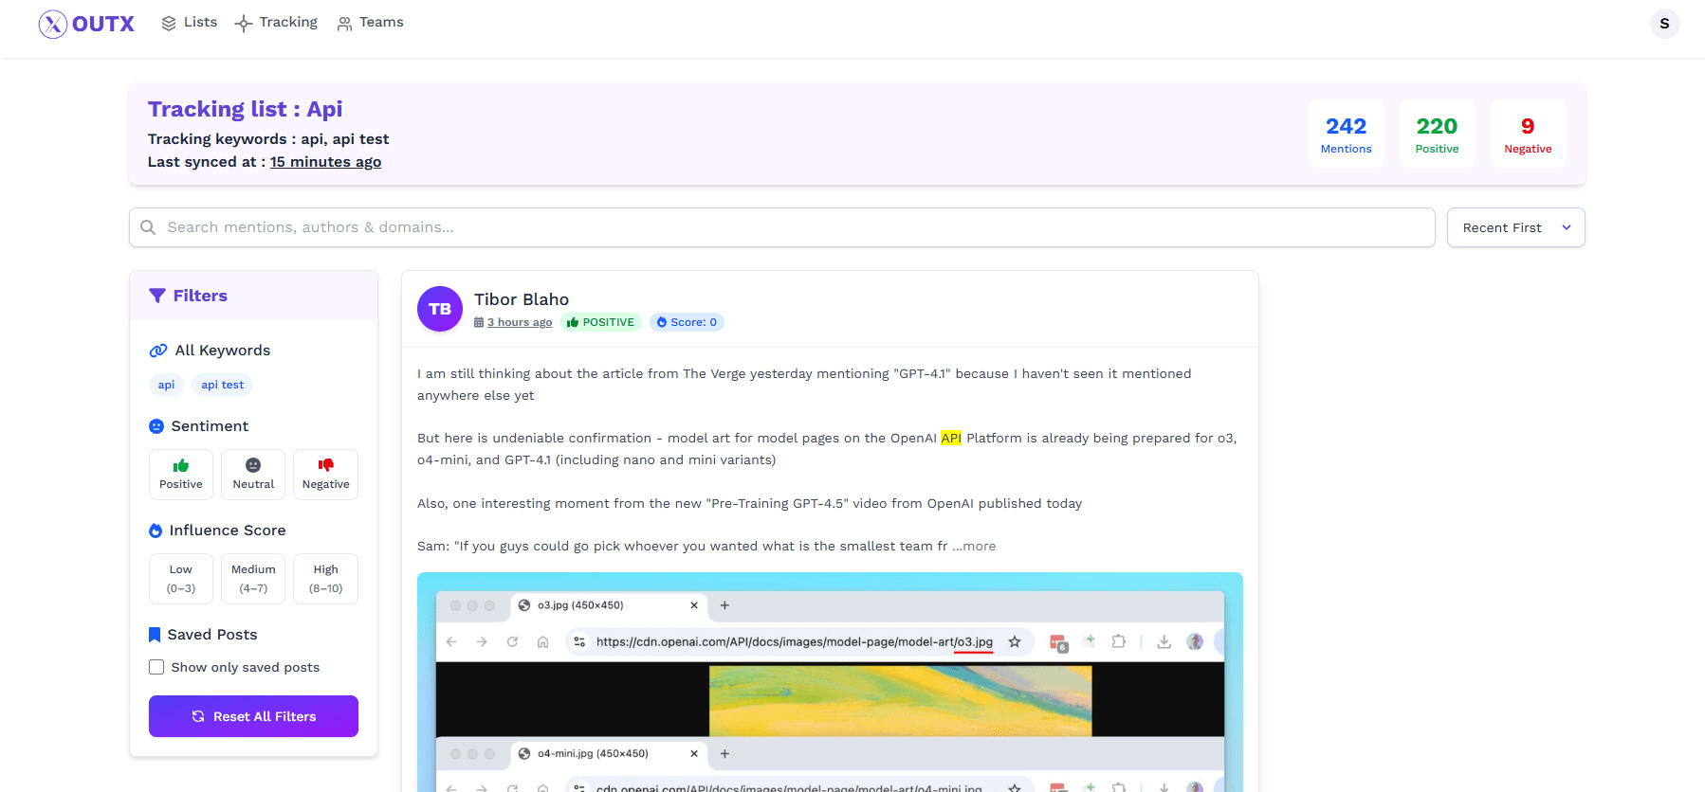Click the TB author avatar
1705x792 pixels.
tap(440, 309)
